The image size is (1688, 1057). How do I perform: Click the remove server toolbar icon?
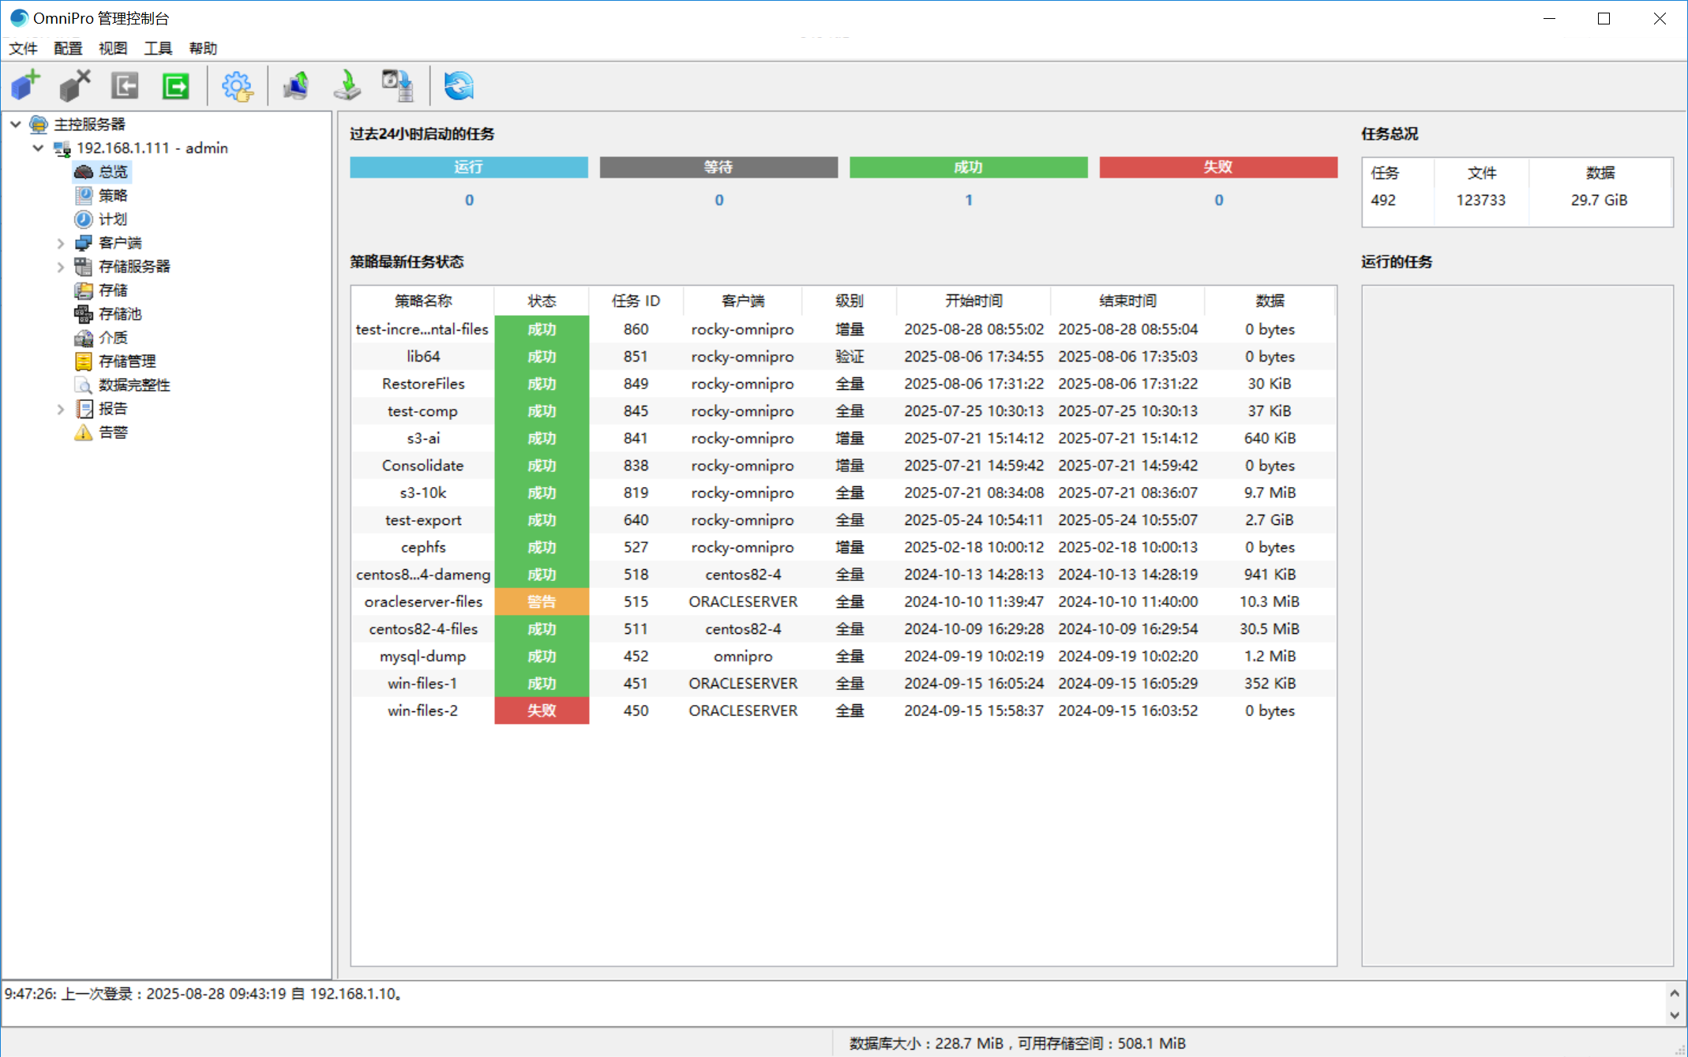point(75,85)
